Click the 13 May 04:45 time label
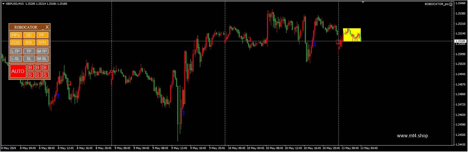The width and height of the screenshot is (468, 152). pyautogui.click(x=369, y=148)
